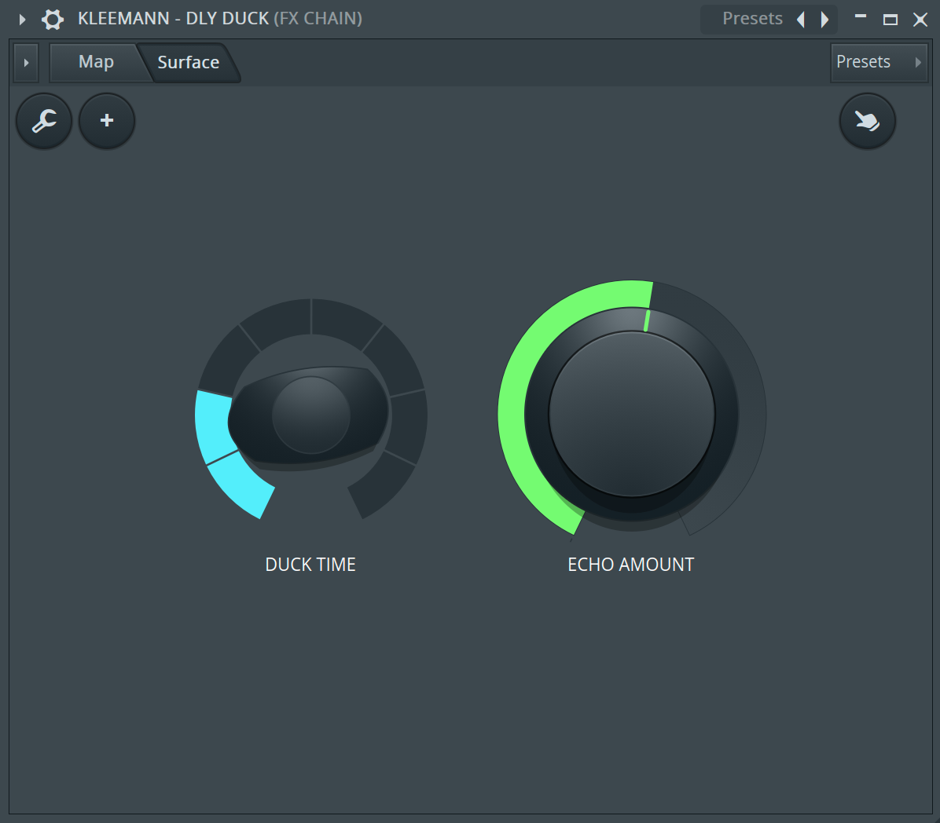Open the plugin options menu arrow in title bar
The image size is (940, 823).
tap(22, 19)
